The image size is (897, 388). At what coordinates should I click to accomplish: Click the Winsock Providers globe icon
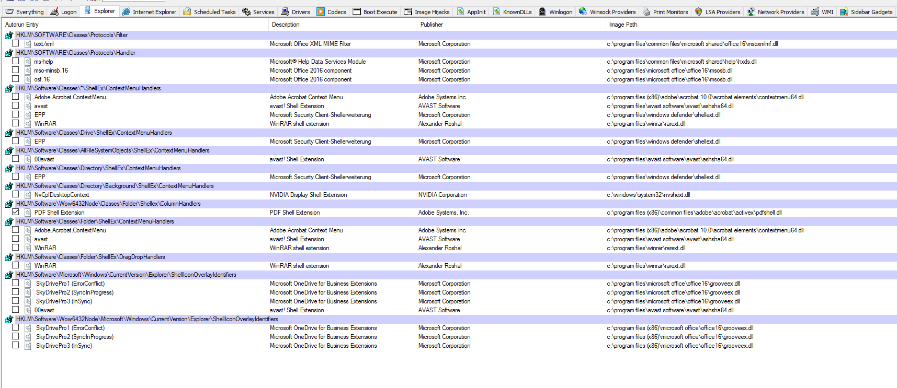[583, 11]
